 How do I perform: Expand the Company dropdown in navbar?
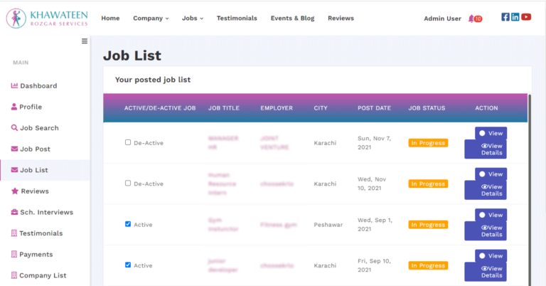(151, 18)
